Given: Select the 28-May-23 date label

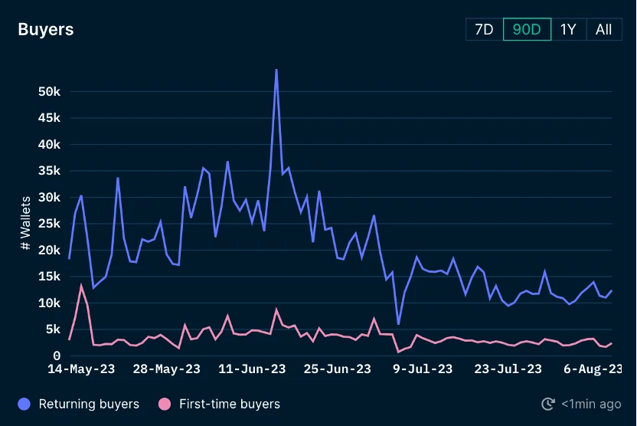Looking at the screenshot, I should tap(167, 369).
